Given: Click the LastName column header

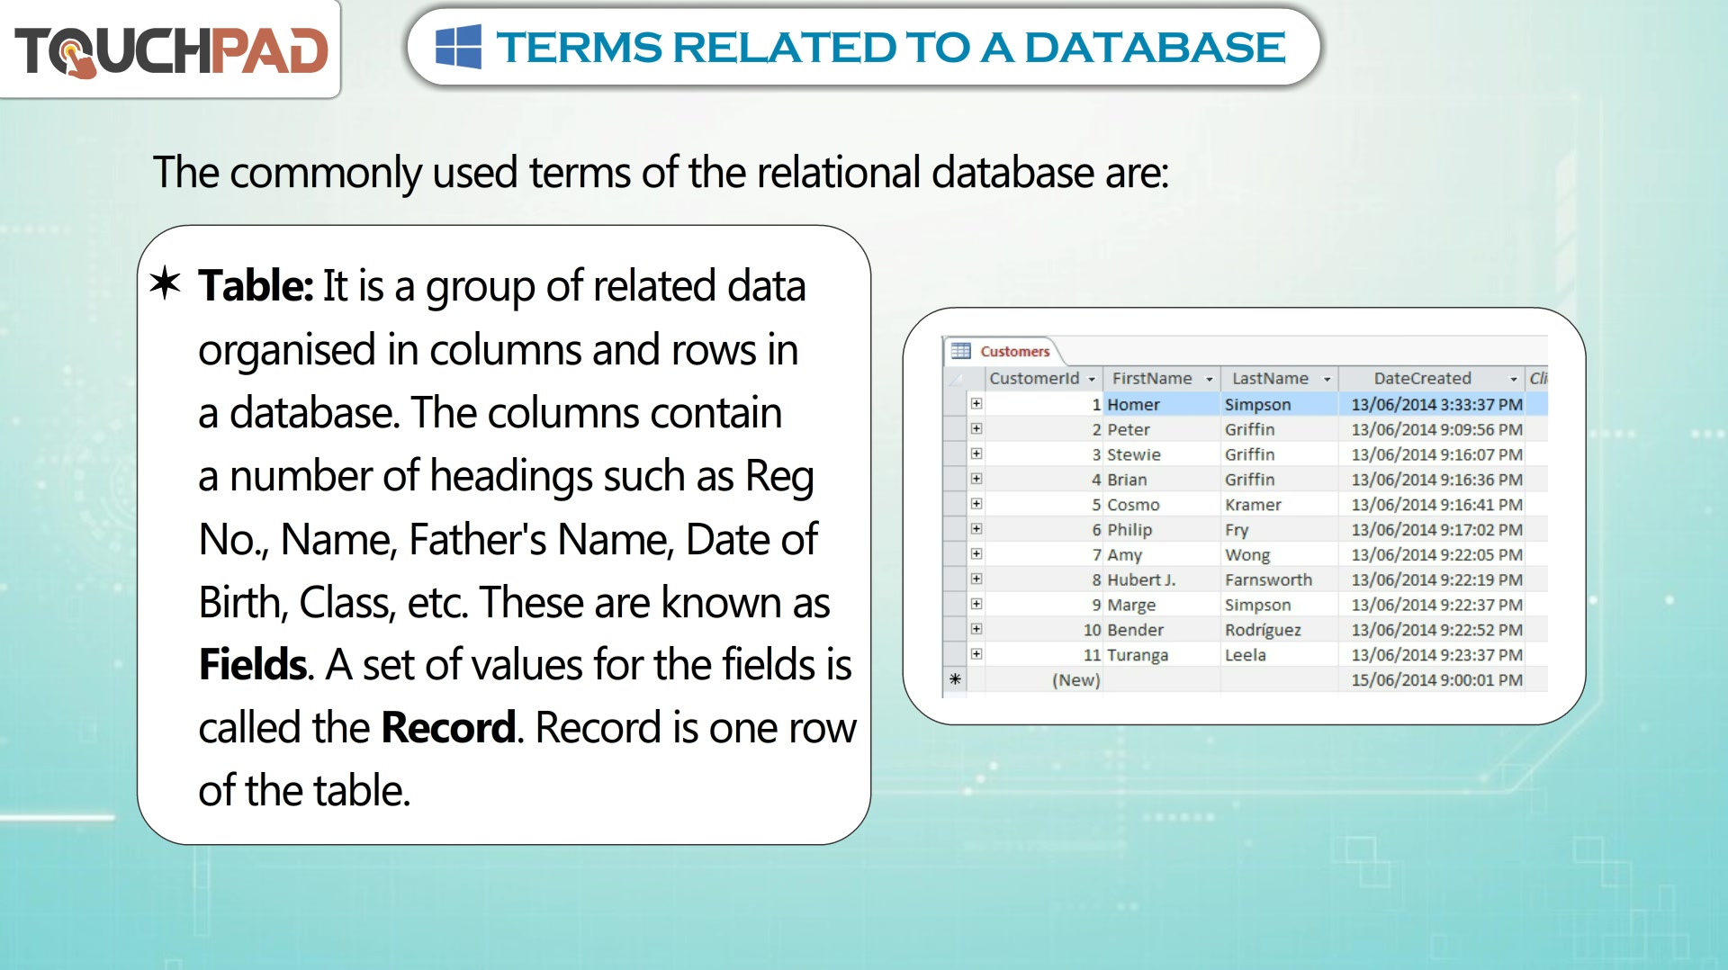Looking at the screenshot, I should click(x=1279, y=379).
